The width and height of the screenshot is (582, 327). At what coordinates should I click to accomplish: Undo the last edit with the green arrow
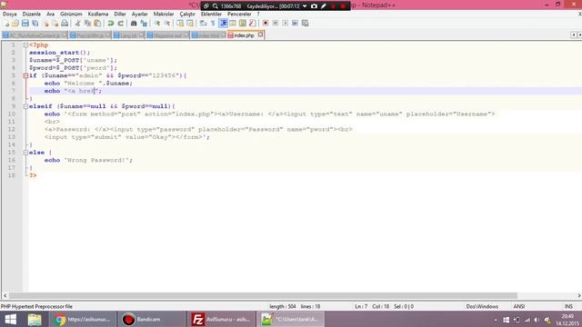pos(111,24)
